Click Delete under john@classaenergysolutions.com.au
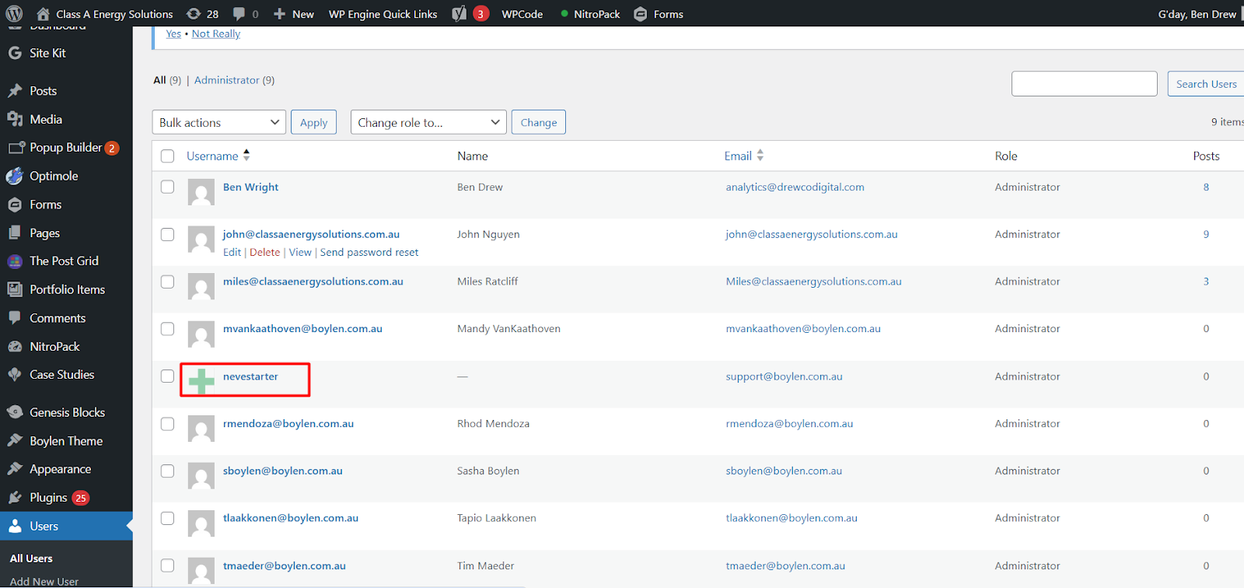 click(265, 252)
